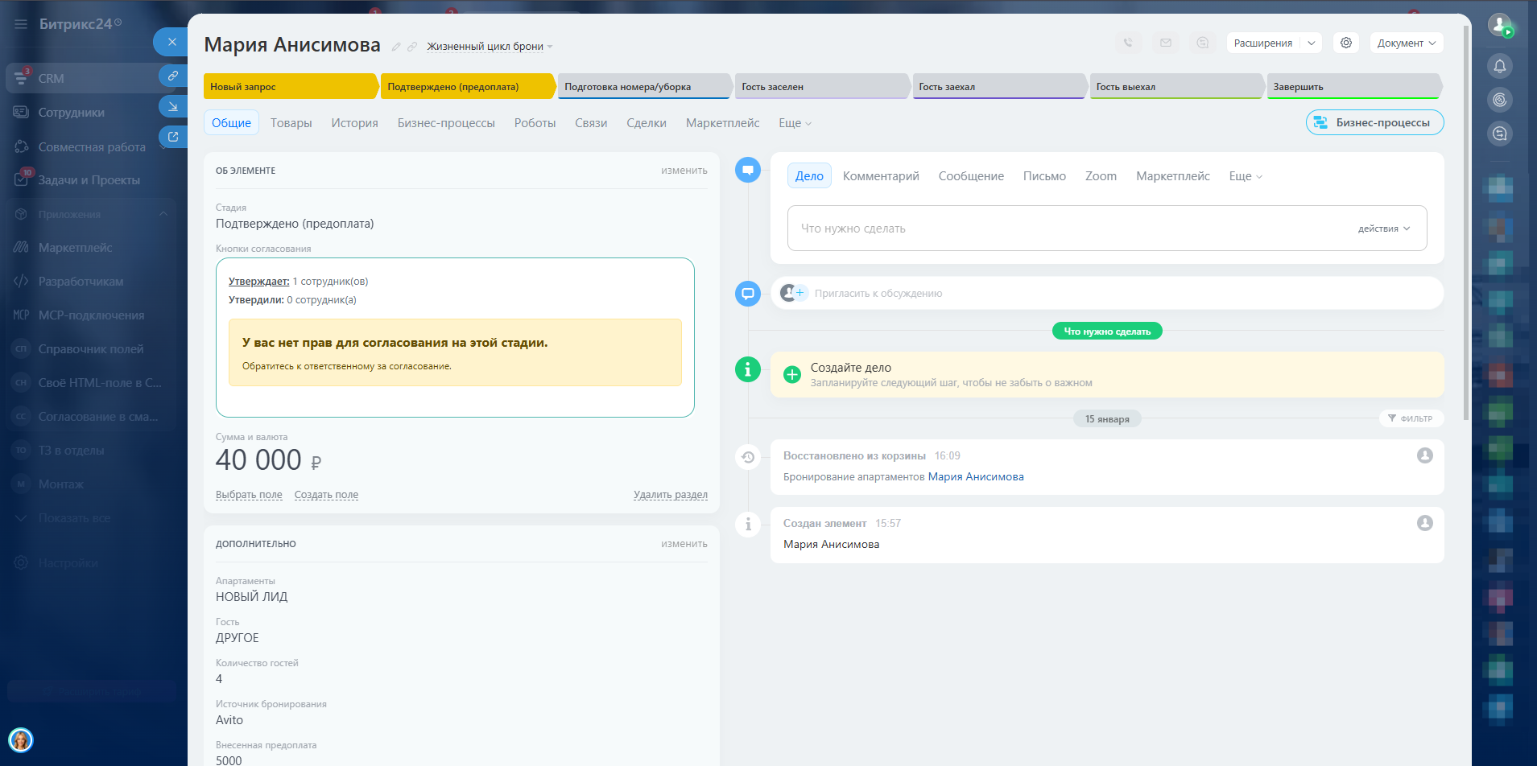Expand the действия dropdown in the task field
Image resolution: width=1537 pixels, height=766 pixels.
click(1383, 229)
